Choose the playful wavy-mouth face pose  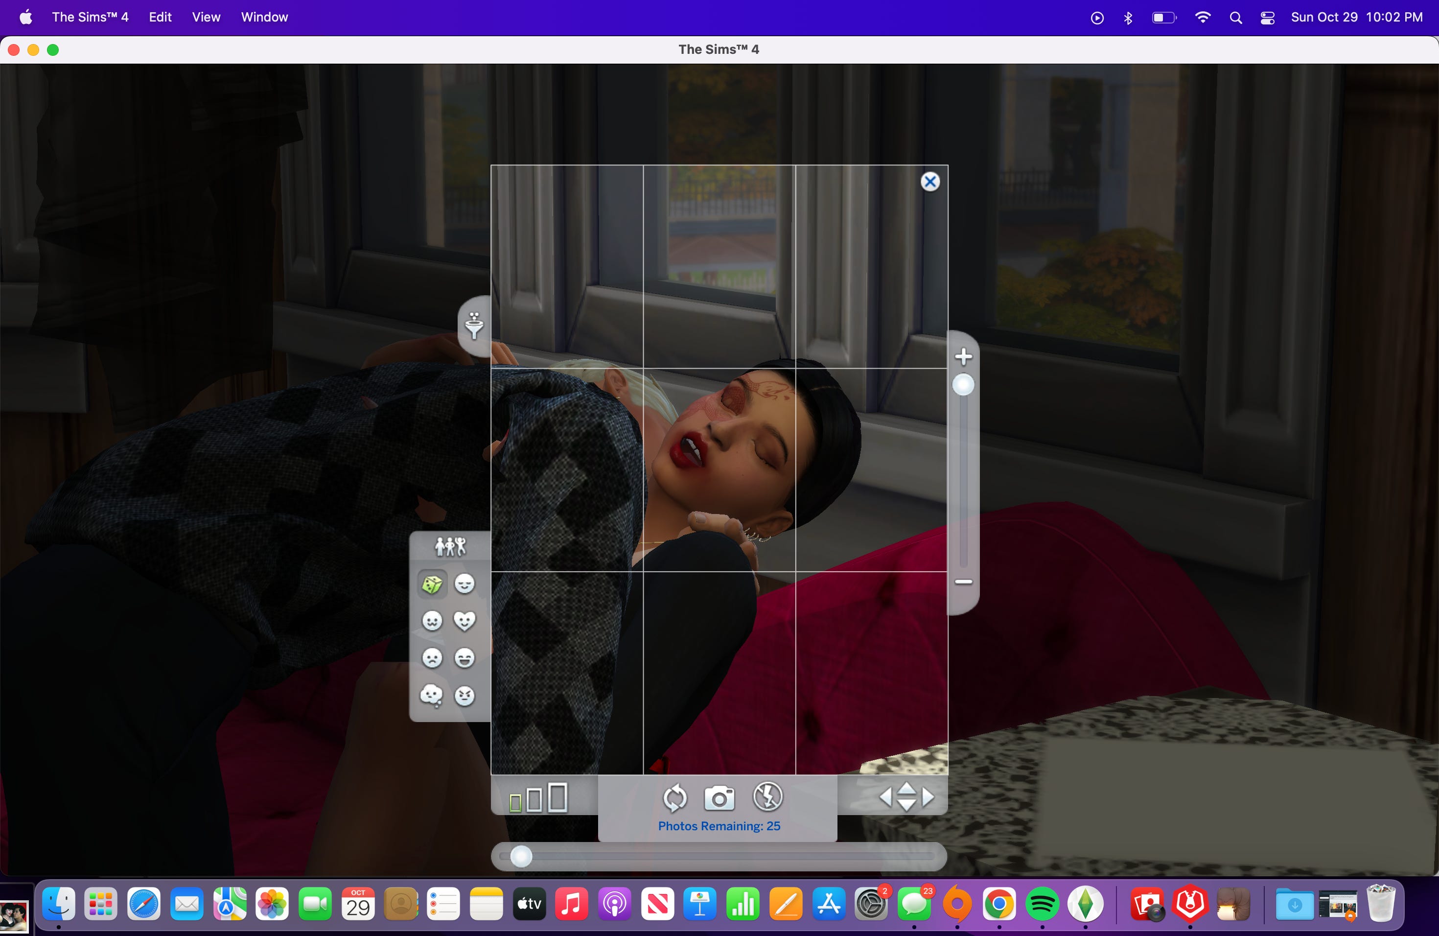(432, 621)
